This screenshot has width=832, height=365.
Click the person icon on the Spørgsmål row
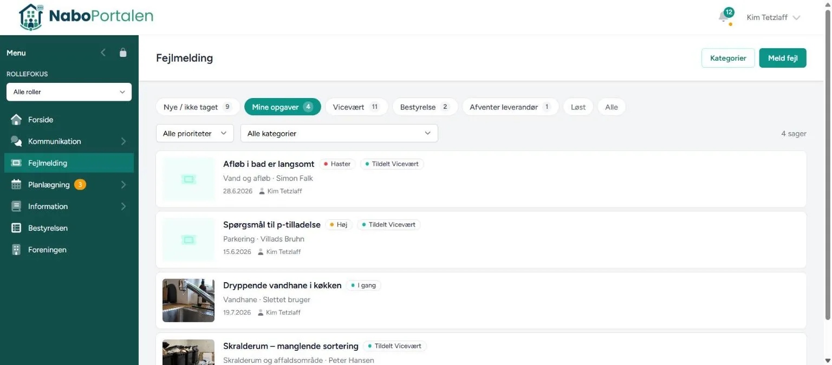(261, 252)
